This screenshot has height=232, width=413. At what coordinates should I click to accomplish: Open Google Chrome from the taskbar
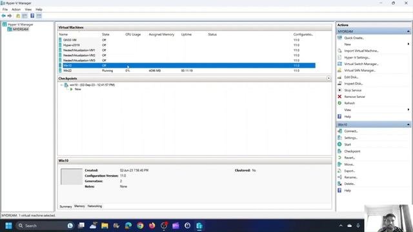(140, 226)
